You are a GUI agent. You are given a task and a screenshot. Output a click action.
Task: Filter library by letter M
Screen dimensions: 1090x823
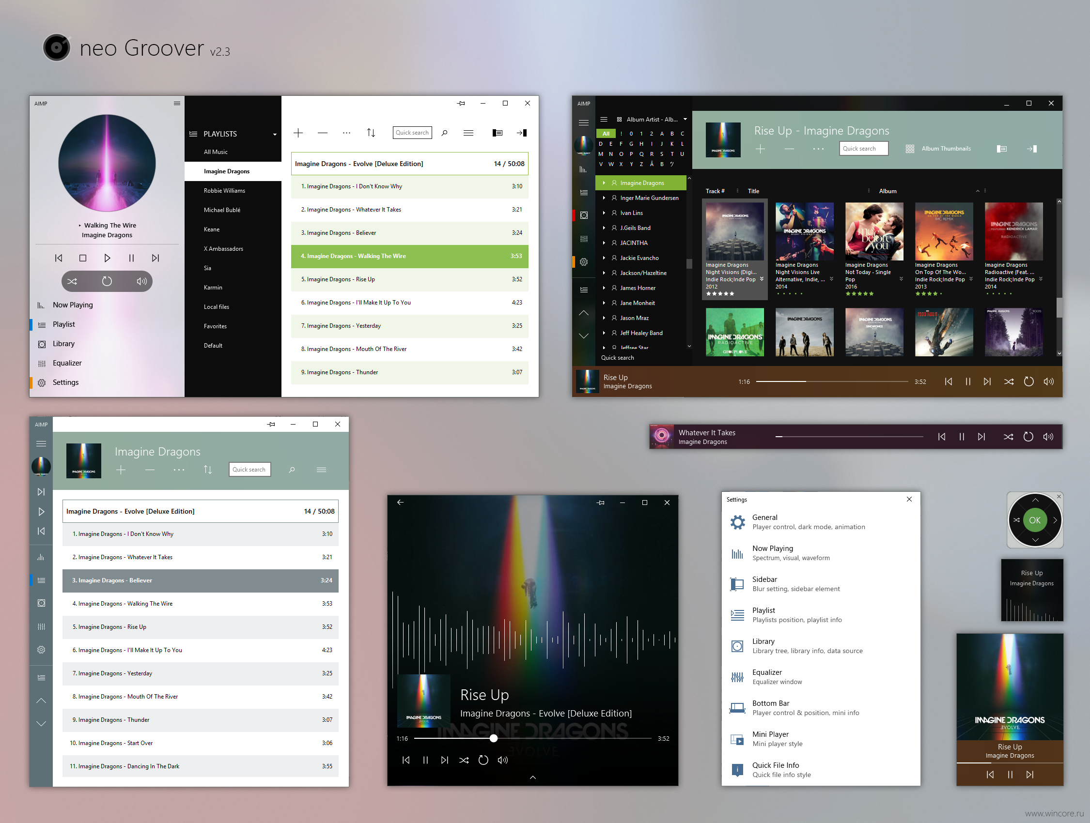(x=601, y=154)
